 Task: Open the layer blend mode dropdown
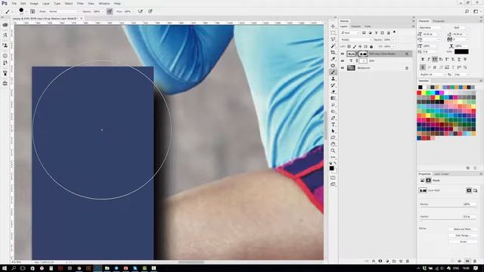coord(356,40)
